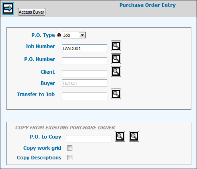
Task: Click into the Client input field
Action: 84,74
